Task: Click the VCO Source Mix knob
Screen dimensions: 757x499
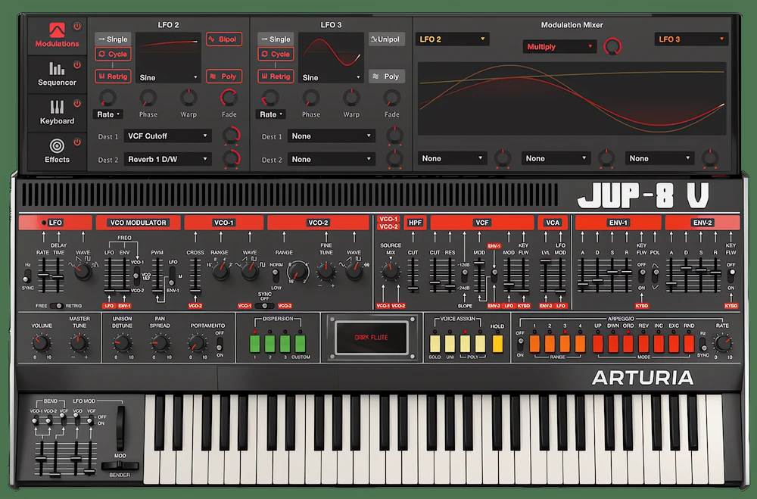Action: click(x=391, y=272)
